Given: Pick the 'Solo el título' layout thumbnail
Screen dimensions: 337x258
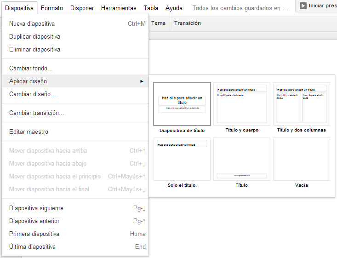Looking at the screenshot, I should [182, 159].
